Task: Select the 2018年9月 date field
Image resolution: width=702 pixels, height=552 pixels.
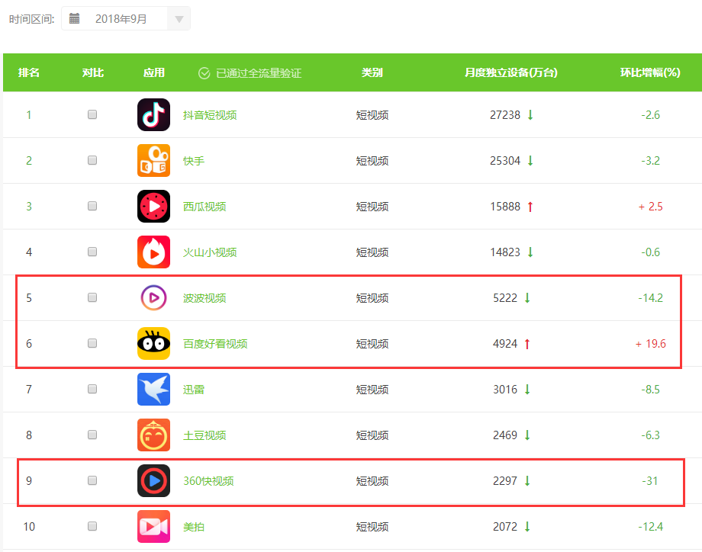Action: tap(121, 19)
